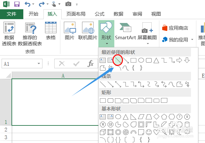Screen dimensions: 205x143
Task: Choose the right arrow block shape in recent shapes
Action: (179, 60)
